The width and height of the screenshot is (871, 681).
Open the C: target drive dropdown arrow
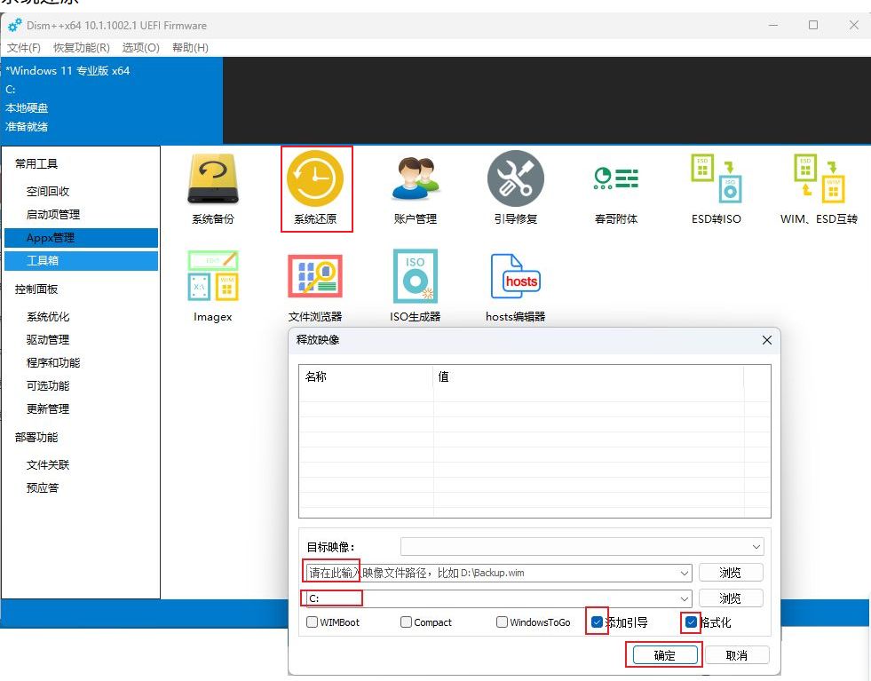pyautogui.click(x=684, y=599)
